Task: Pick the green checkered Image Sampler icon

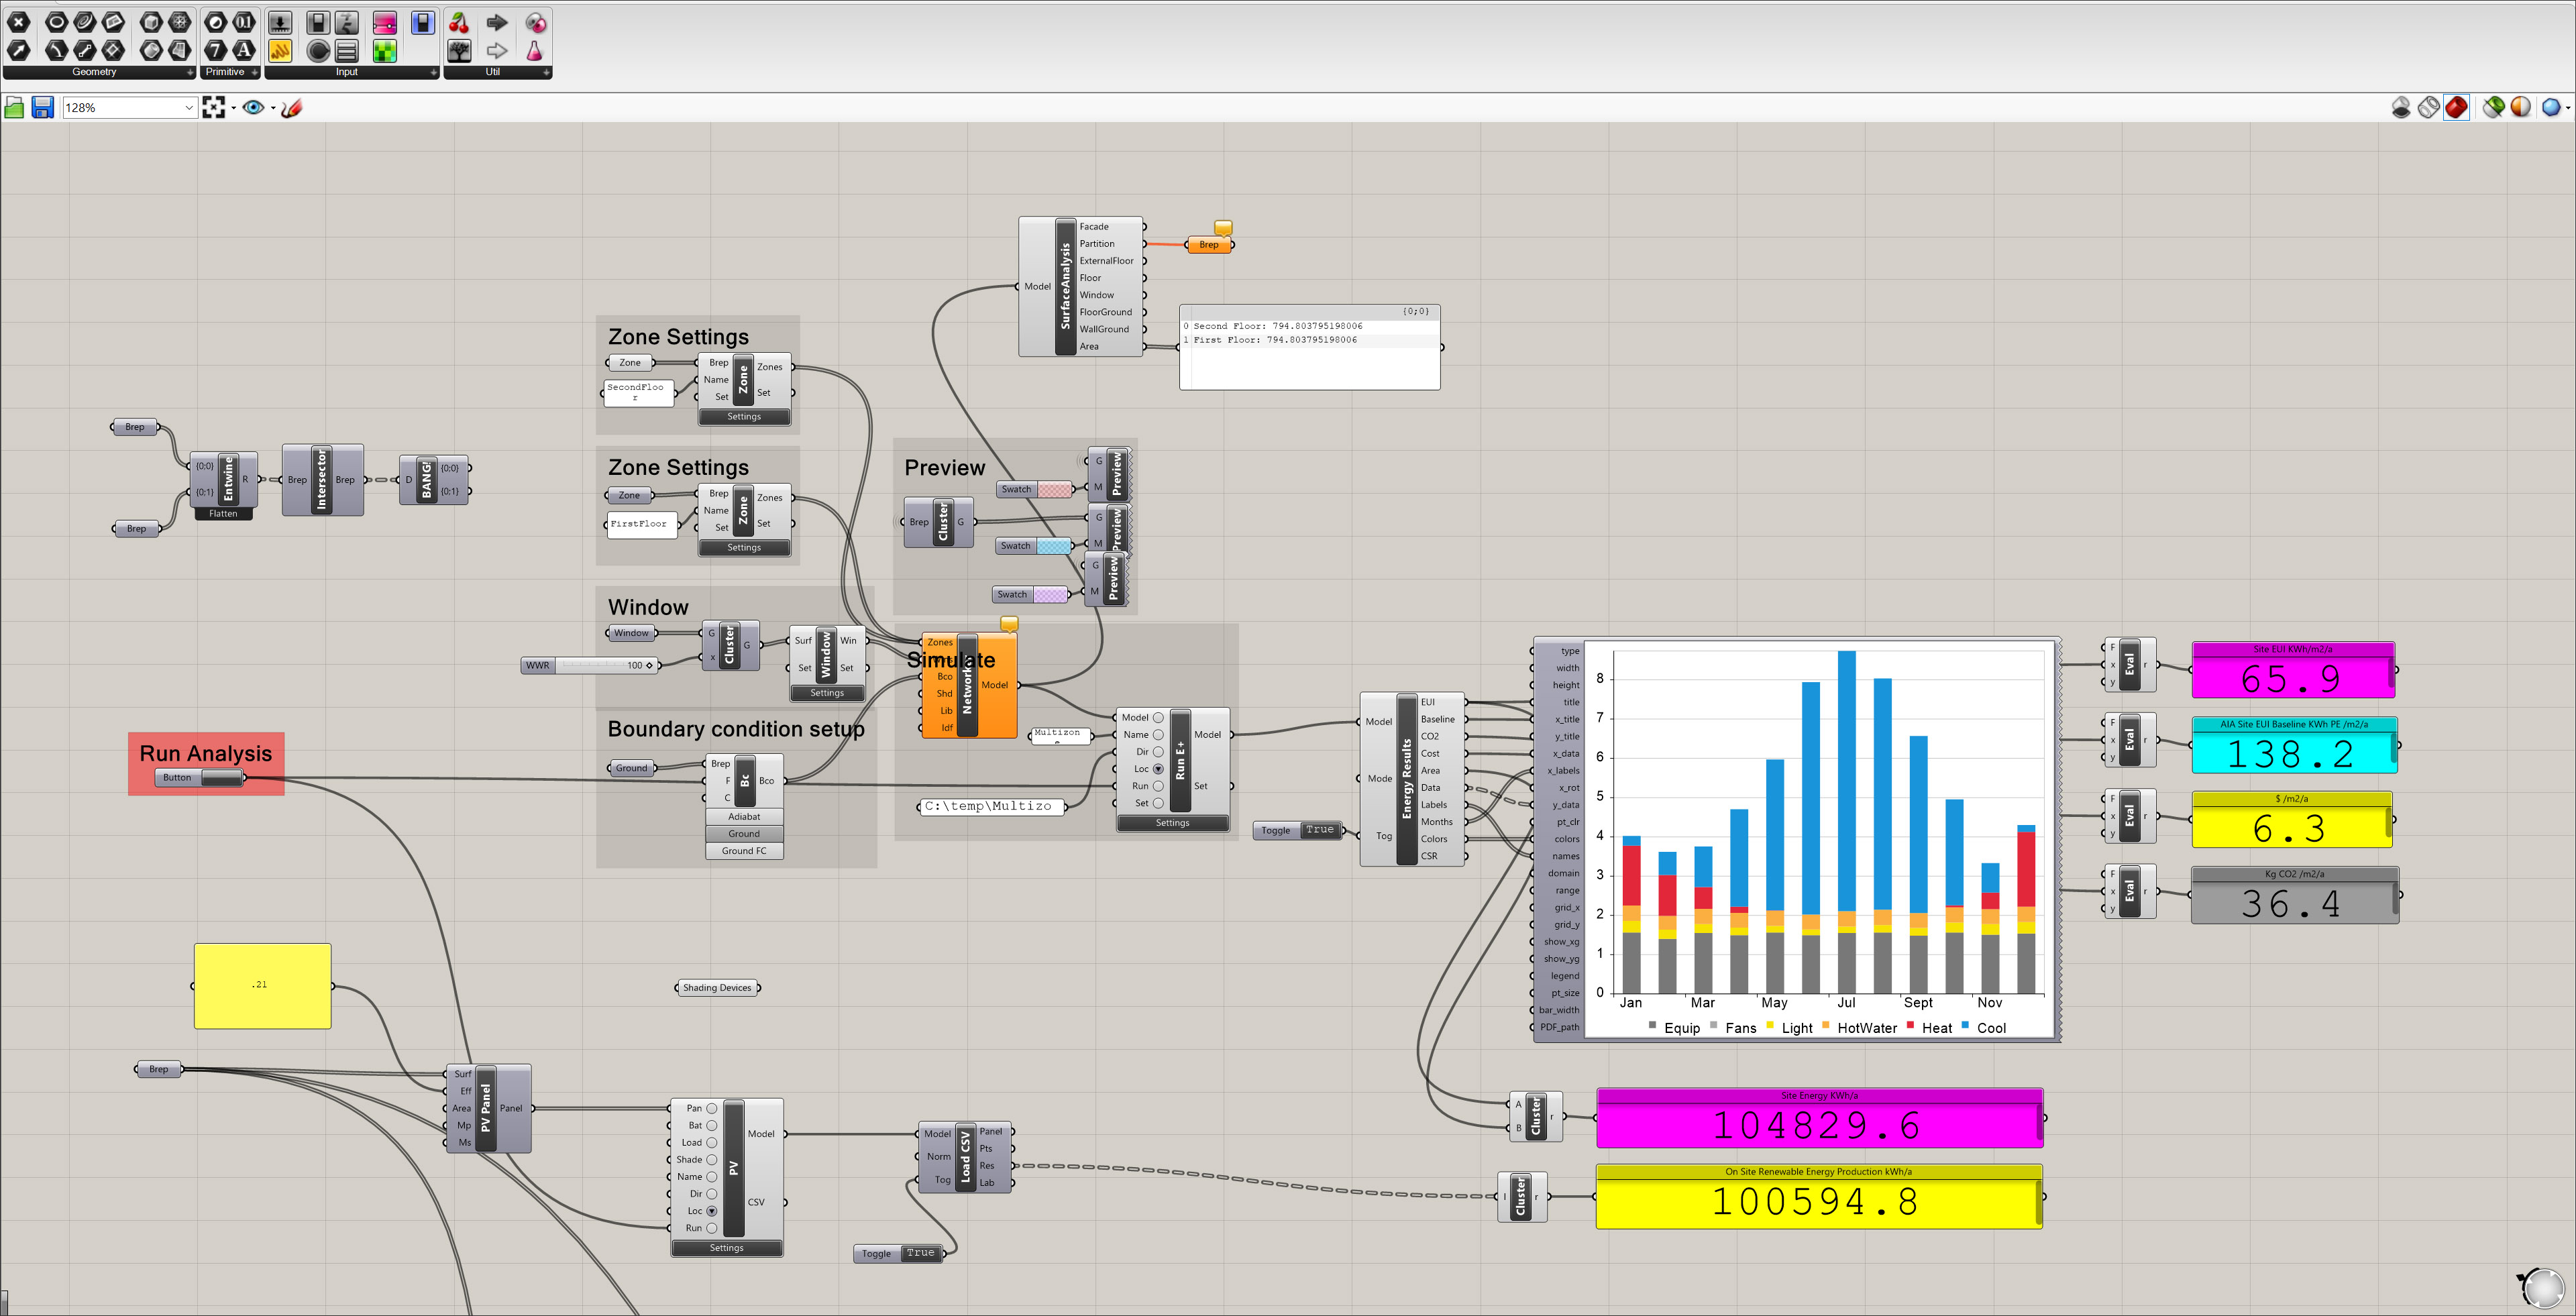Action: [385, 51]
